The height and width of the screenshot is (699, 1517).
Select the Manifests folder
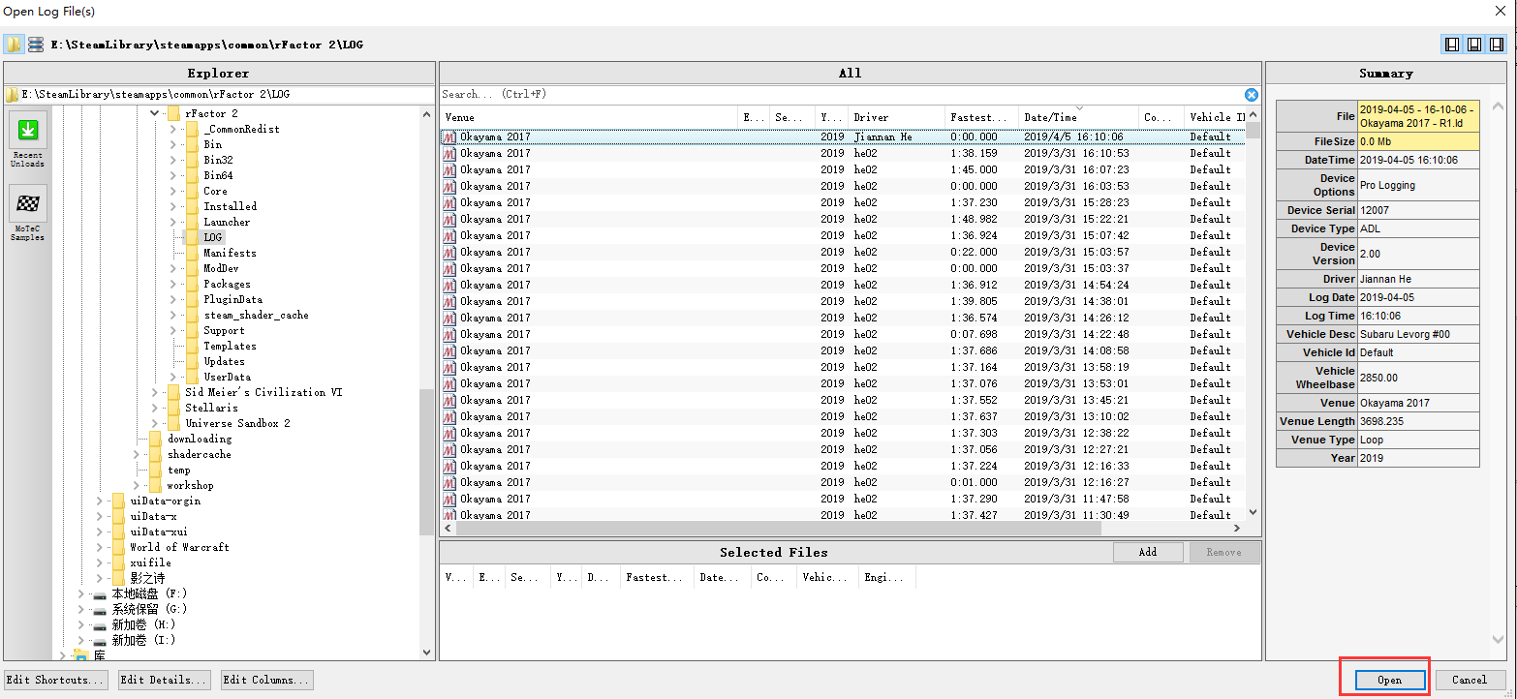pos(230,253)
